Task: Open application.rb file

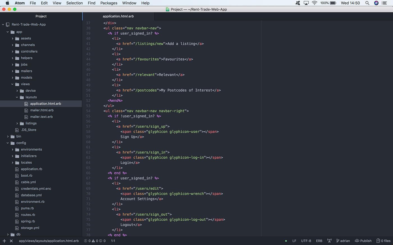Action: pos(31,169)
